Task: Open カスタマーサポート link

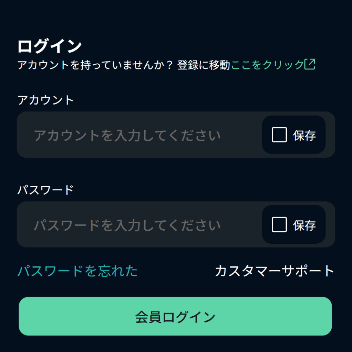Action: point(275,271)
